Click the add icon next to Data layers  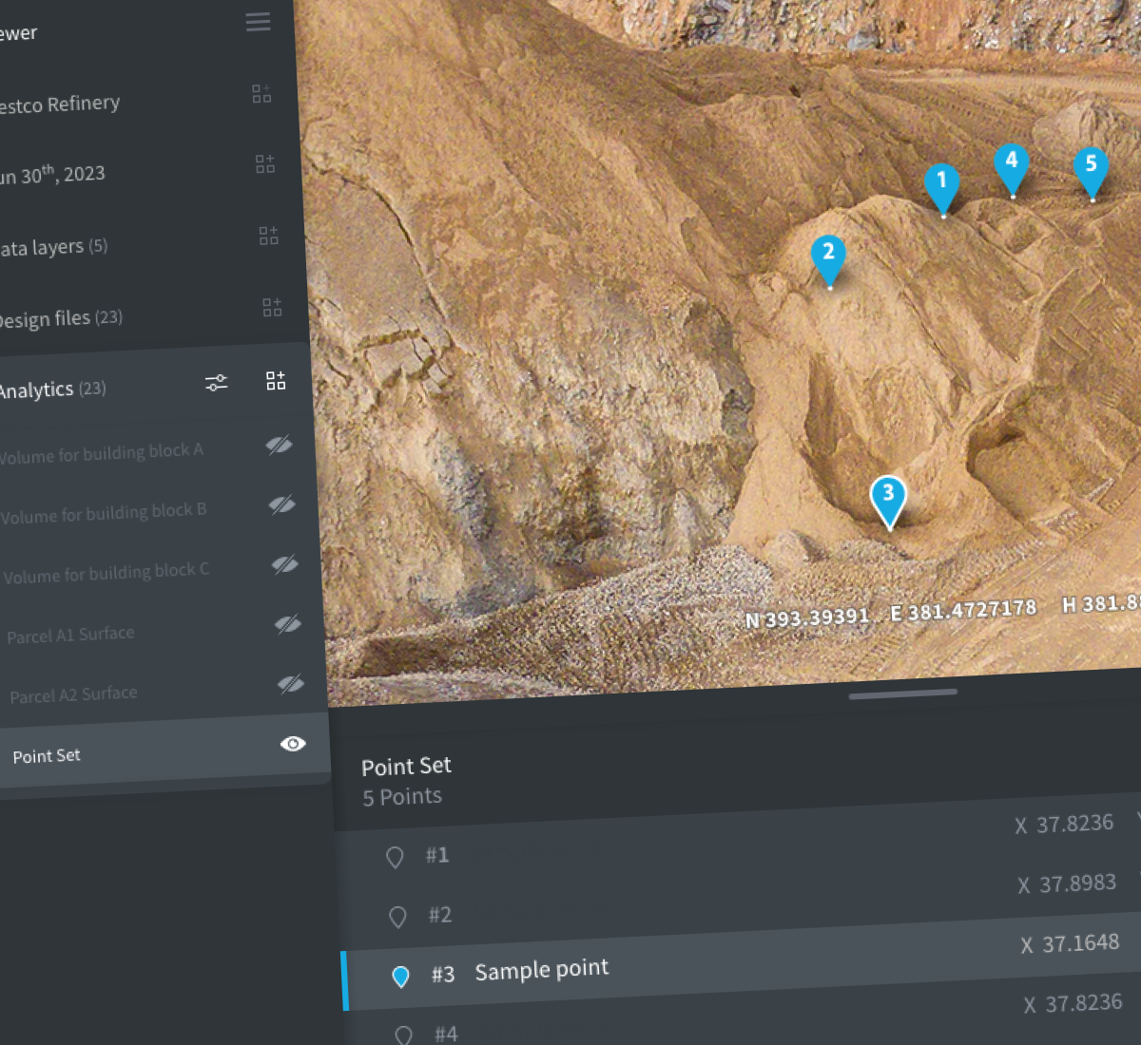pos(268,235)
